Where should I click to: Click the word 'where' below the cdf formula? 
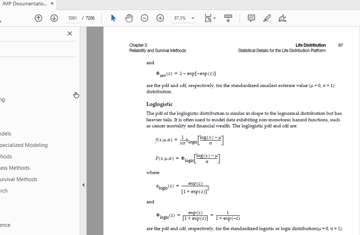(x=153, y=173)
